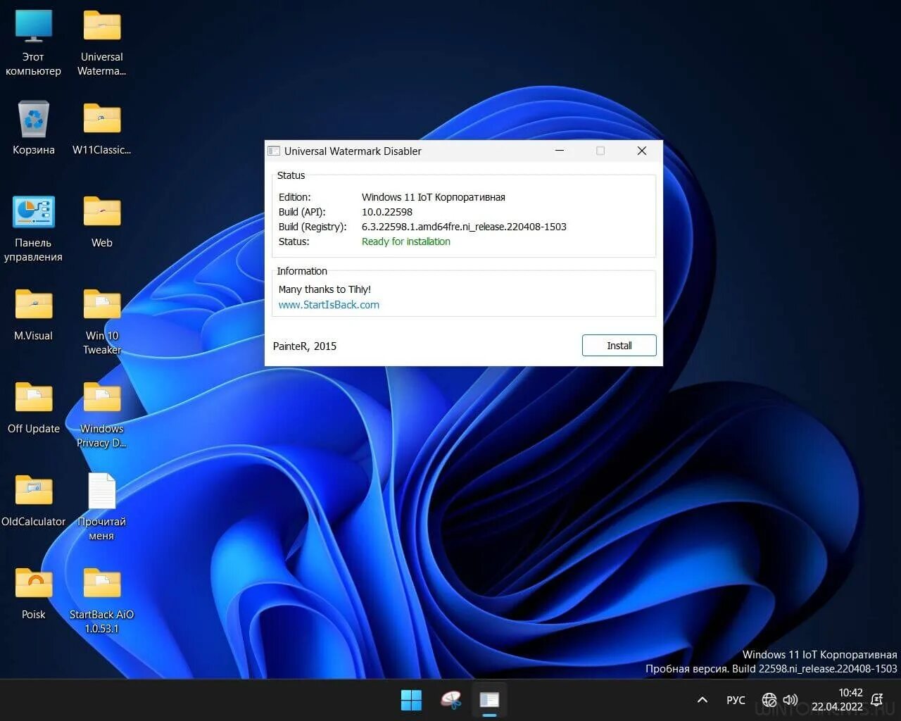Open the clock showing 10:42 22.04.2022
The width and height of the screenshot is (901, 721).
point(837,700)
